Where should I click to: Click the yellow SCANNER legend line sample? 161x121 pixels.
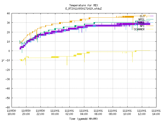(x=150, y=29)
